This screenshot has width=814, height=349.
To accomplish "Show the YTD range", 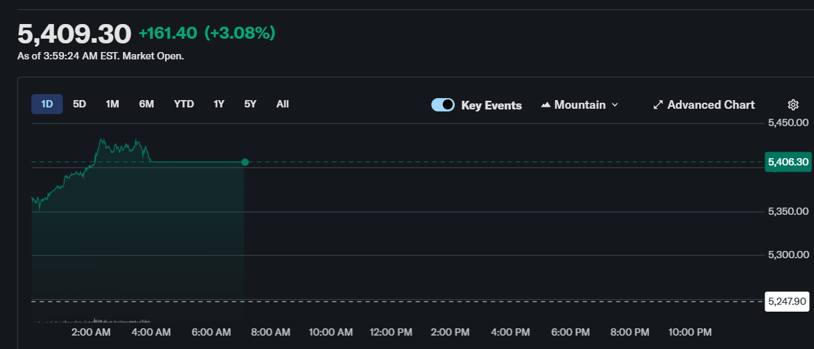I will [x=184, y=104].
